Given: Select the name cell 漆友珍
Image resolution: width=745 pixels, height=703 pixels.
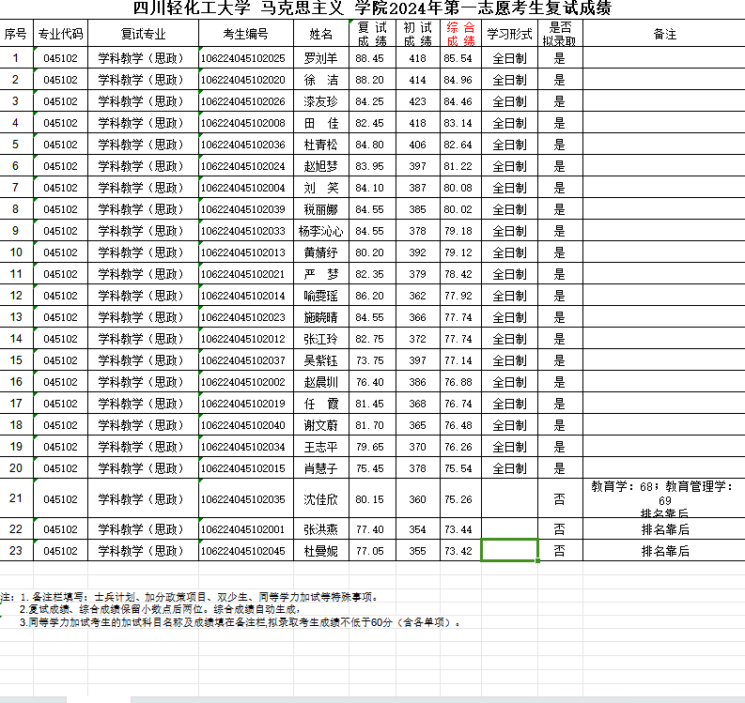Looking at the screenshot, I should pyautogui.click(x=321, y=101).
